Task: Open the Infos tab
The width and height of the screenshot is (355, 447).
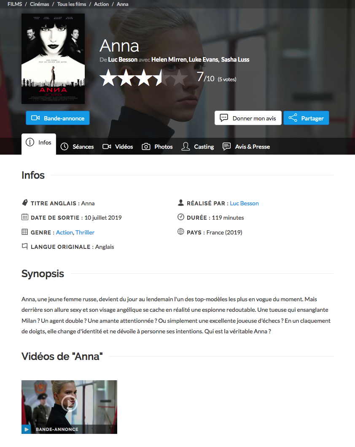Action: pos(39,144)
